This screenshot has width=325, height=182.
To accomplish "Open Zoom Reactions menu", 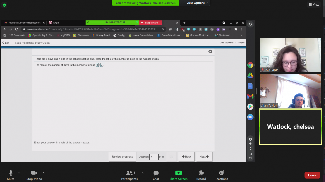I will pos(221,175).
